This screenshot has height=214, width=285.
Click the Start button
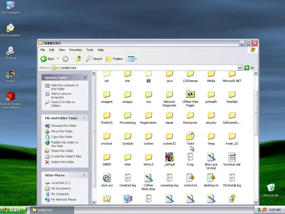(x=13, y=210)
